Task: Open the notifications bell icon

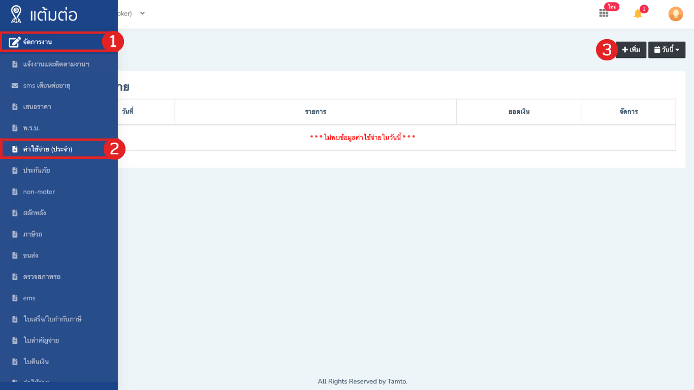Action: (x=638, y=14)
